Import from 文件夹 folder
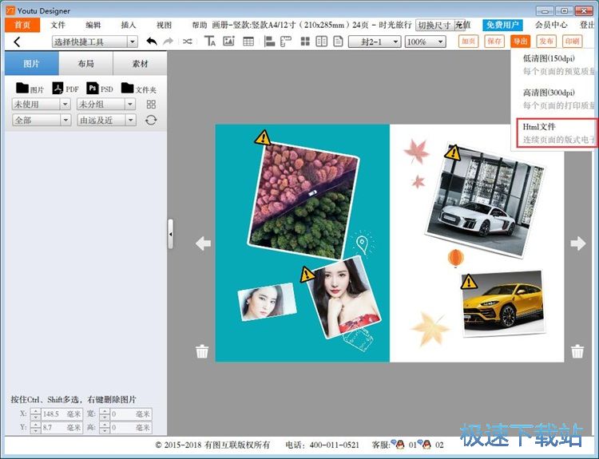 [x=139, y=89]
